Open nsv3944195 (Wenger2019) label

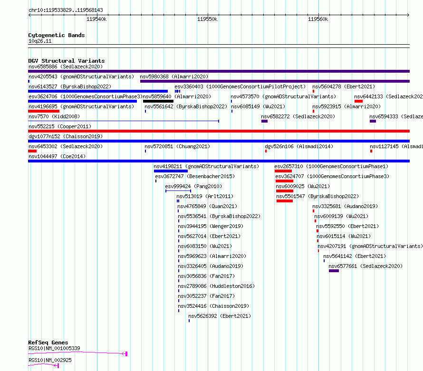coord(211,226)
